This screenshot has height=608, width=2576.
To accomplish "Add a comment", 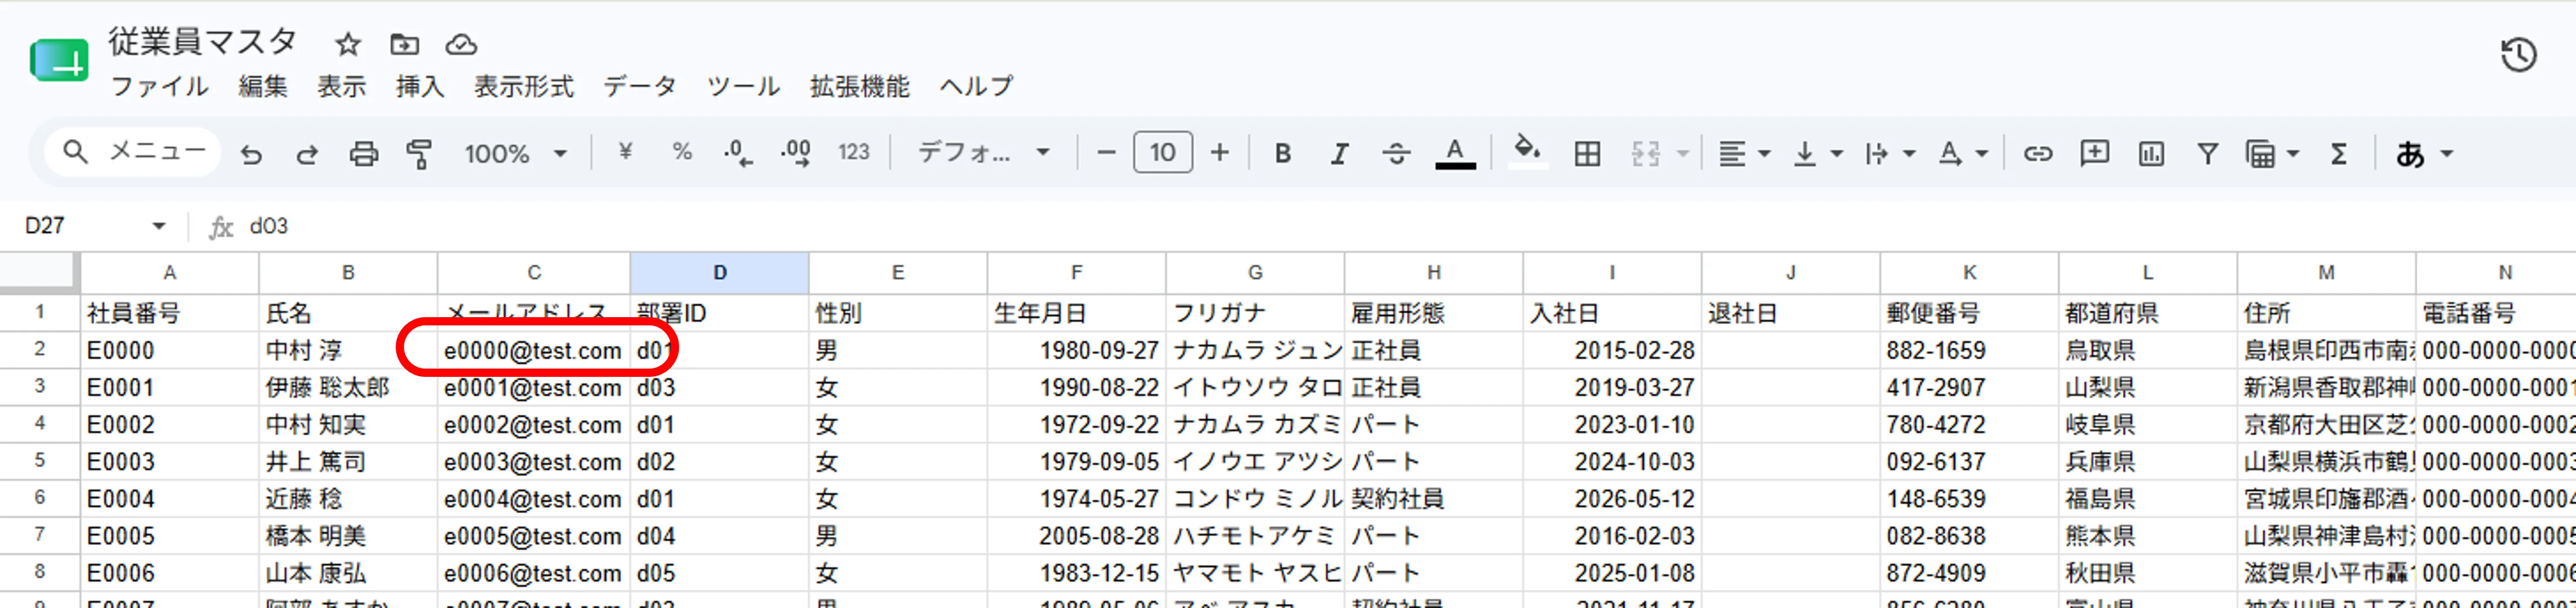I will [x=2094, y=153].
